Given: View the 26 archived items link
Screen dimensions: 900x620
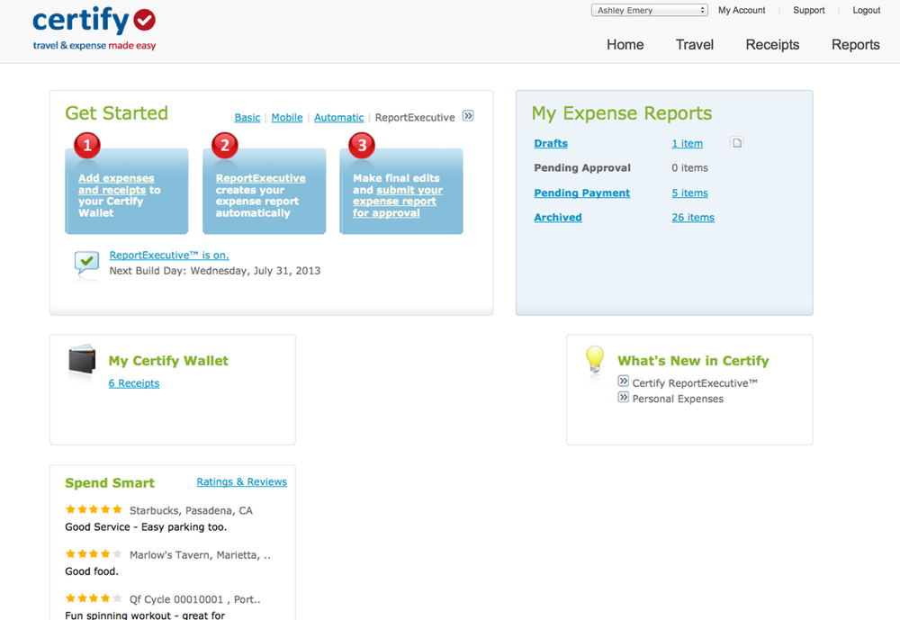Looking at the screenshot, I should point(692,218).
